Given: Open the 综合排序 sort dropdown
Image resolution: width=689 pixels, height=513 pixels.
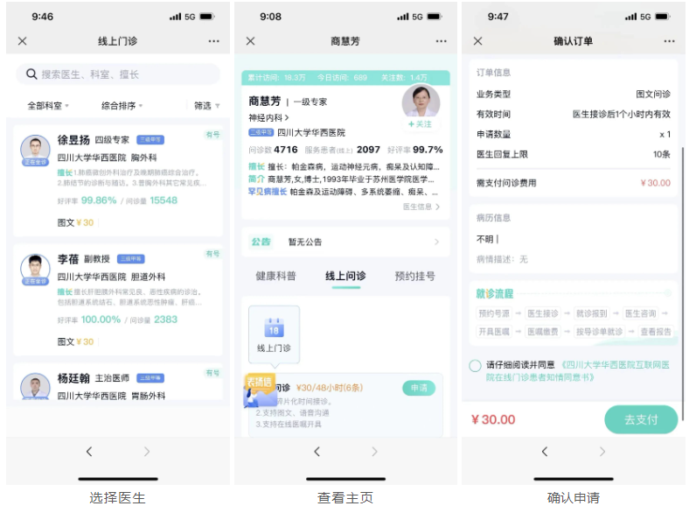Looking at the screenshot, I should tap(122, 106).
